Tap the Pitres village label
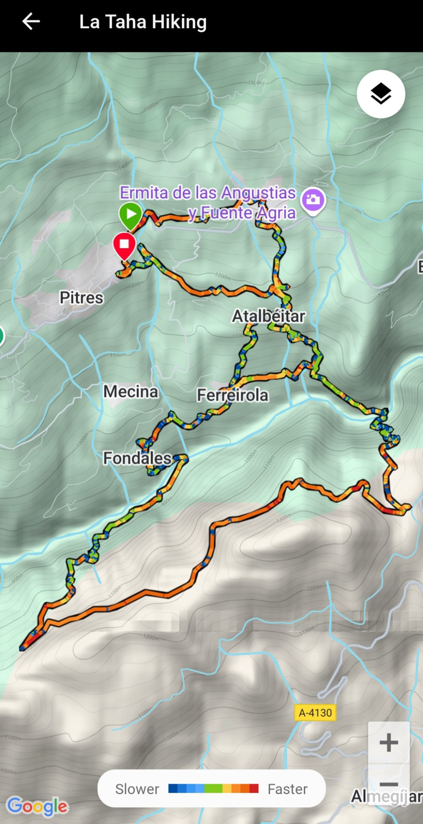 (81, 298)
